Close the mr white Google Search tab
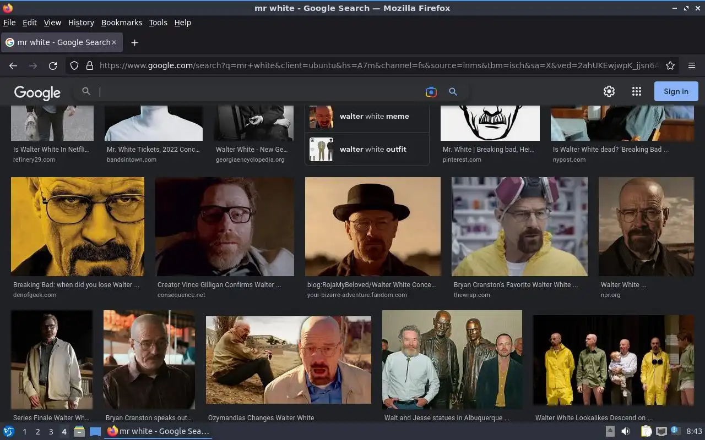 114,42
